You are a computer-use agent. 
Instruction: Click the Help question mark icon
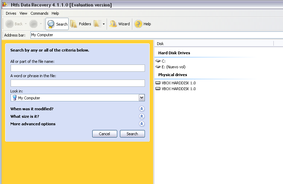pos(138,24)
